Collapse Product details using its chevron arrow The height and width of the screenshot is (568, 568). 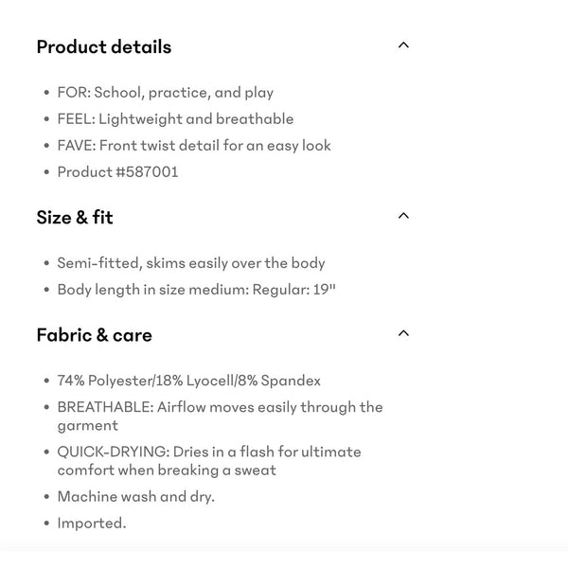click(x=403, y=45)
